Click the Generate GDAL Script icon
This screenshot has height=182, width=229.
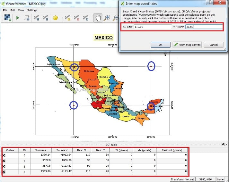coord(27,18)
